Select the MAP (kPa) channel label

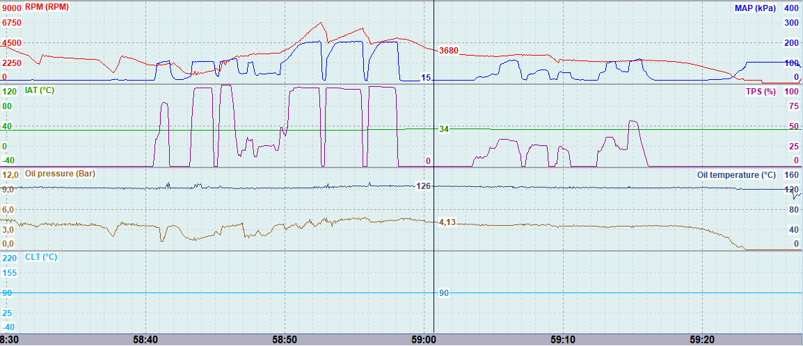coord(755,8)
